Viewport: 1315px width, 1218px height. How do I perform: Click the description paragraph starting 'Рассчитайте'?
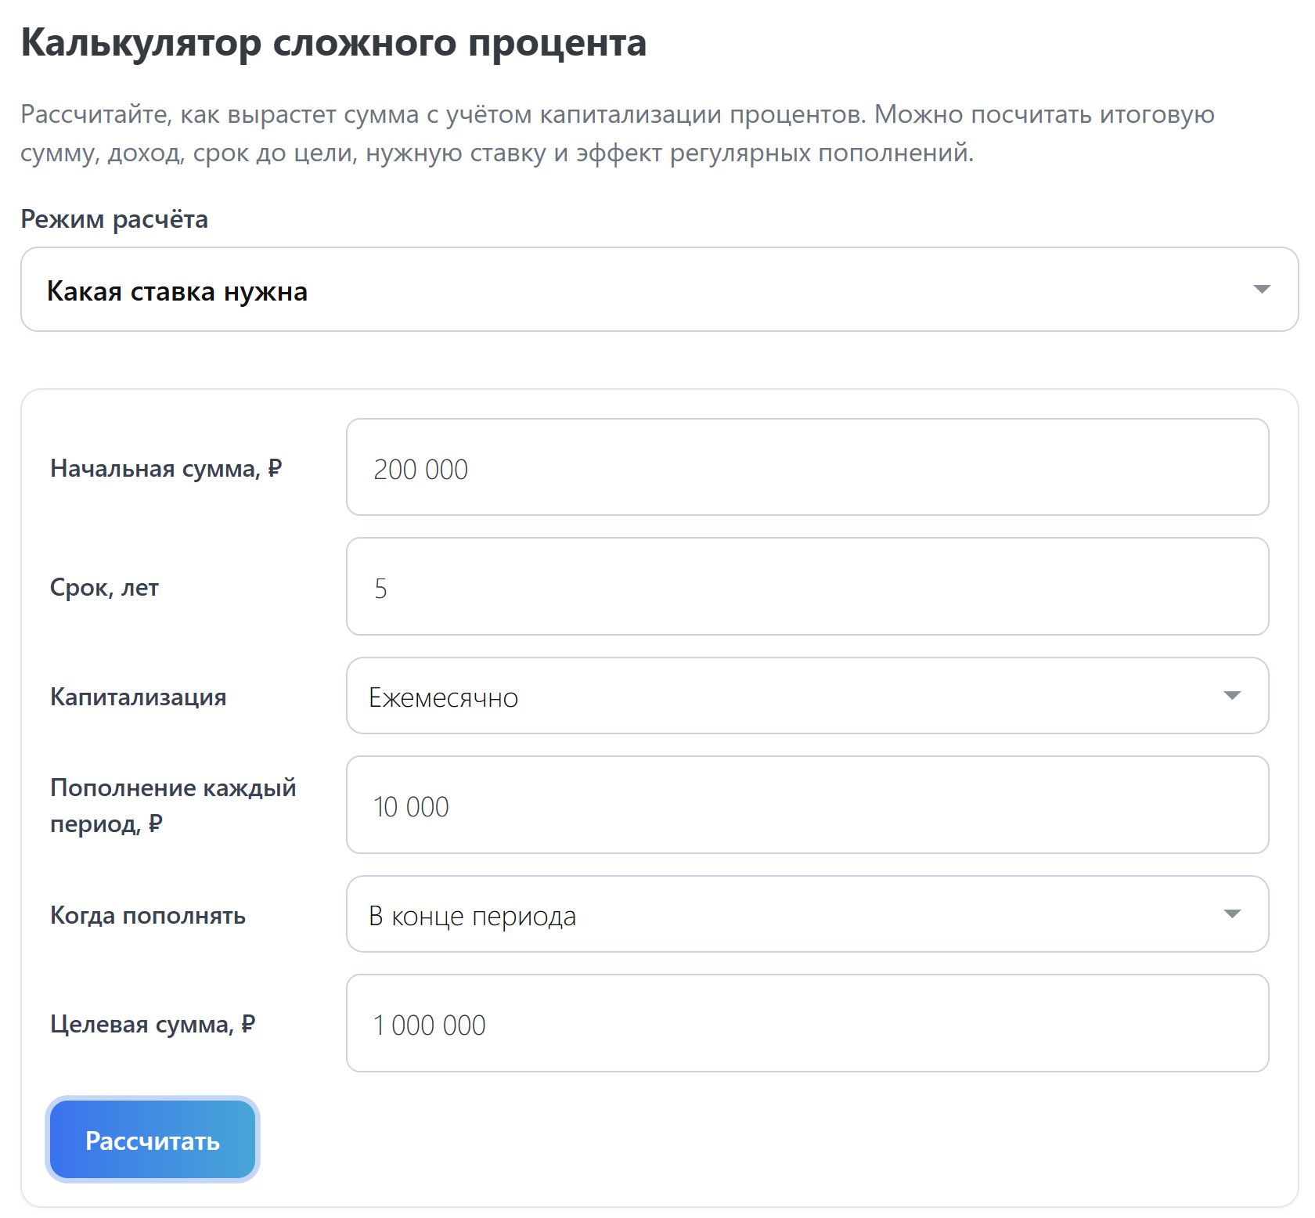point(618,133)
